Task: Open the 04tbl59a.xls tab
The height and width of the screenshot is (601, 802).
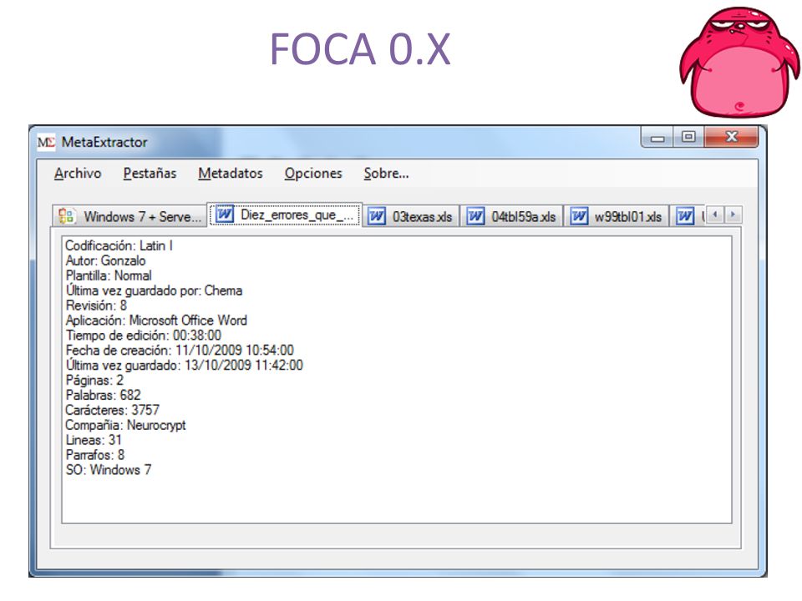Action: click(x=512, y=216)
